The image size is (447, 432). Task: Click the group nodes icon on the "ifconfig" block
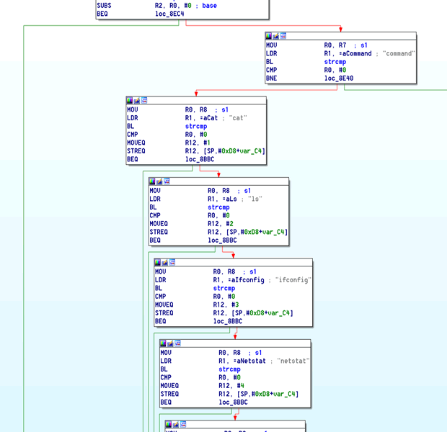[172, 262]
